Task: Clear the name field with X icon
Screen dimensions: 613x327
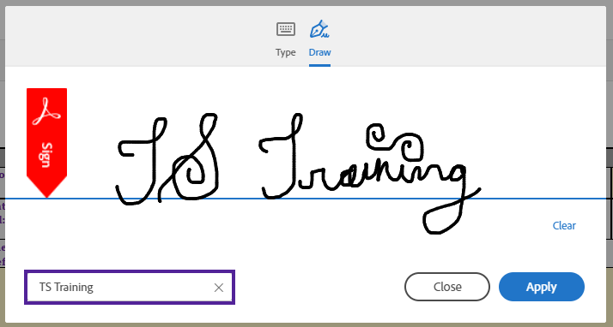Action: point(219,288)
